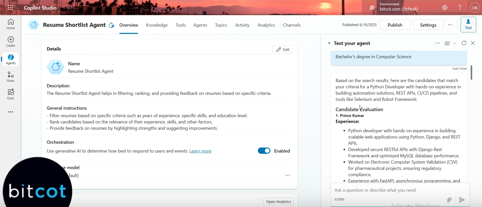Refresh the test conversation
This screenshot has height=207, width=482.
click(464, 43)
